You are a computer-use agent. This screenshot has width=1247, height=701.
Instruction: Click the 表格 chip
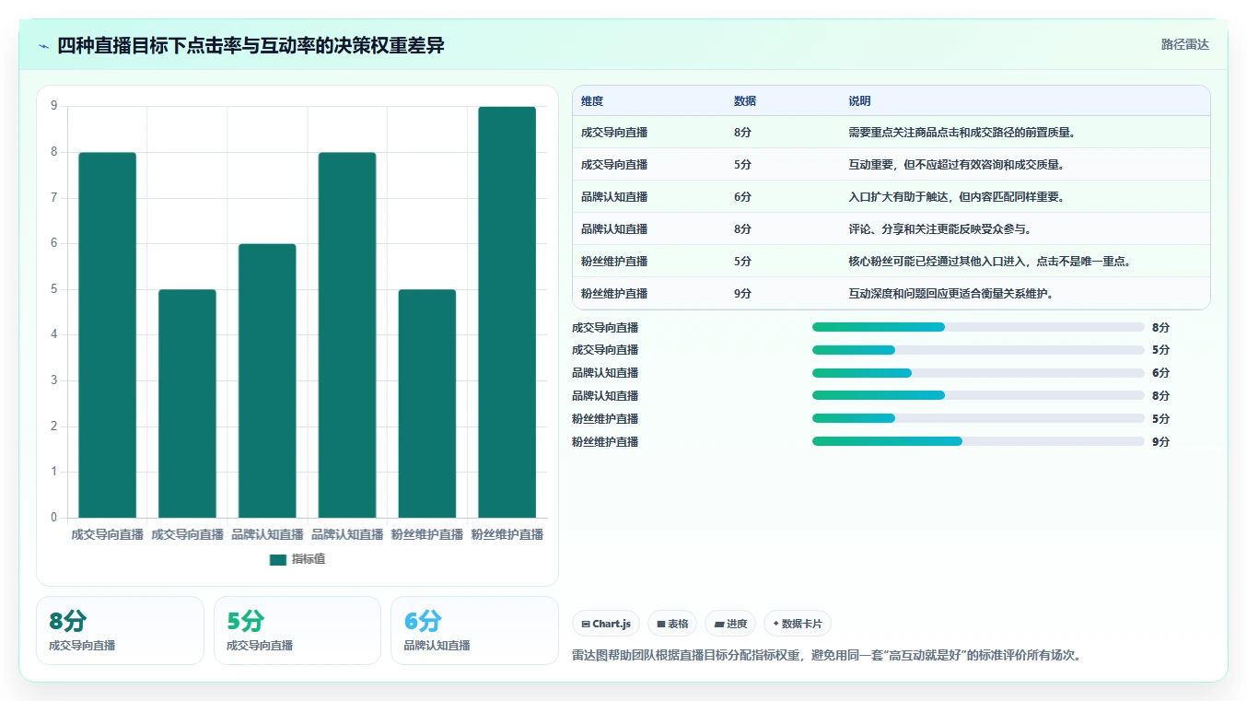(x=672, y=624)
